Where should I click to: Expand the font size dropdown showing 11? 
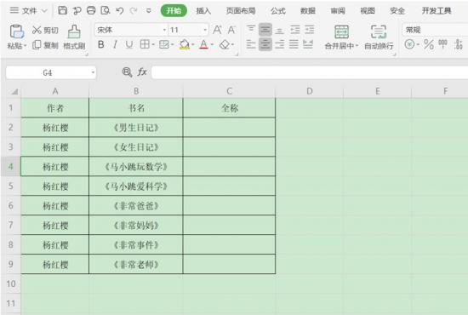pos(205,30)
